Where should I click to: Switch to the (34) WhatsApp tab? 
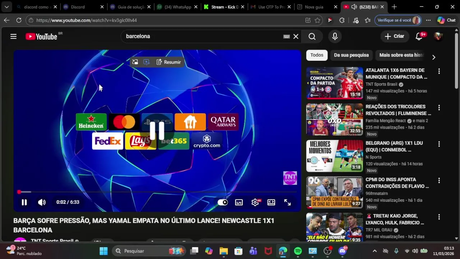coord(178,7)
